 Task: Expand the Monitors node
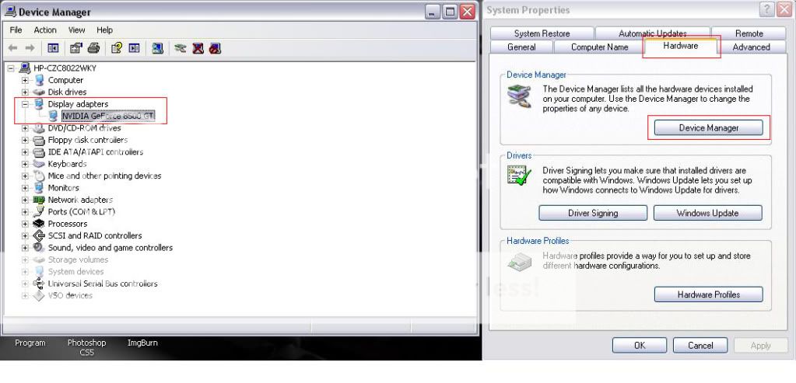point(25,187)
